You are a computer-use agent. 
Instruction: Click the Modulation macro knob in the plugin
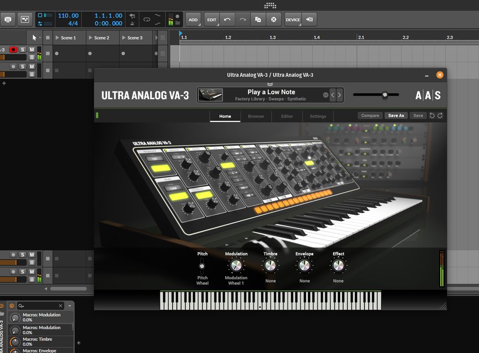(236, 265)
